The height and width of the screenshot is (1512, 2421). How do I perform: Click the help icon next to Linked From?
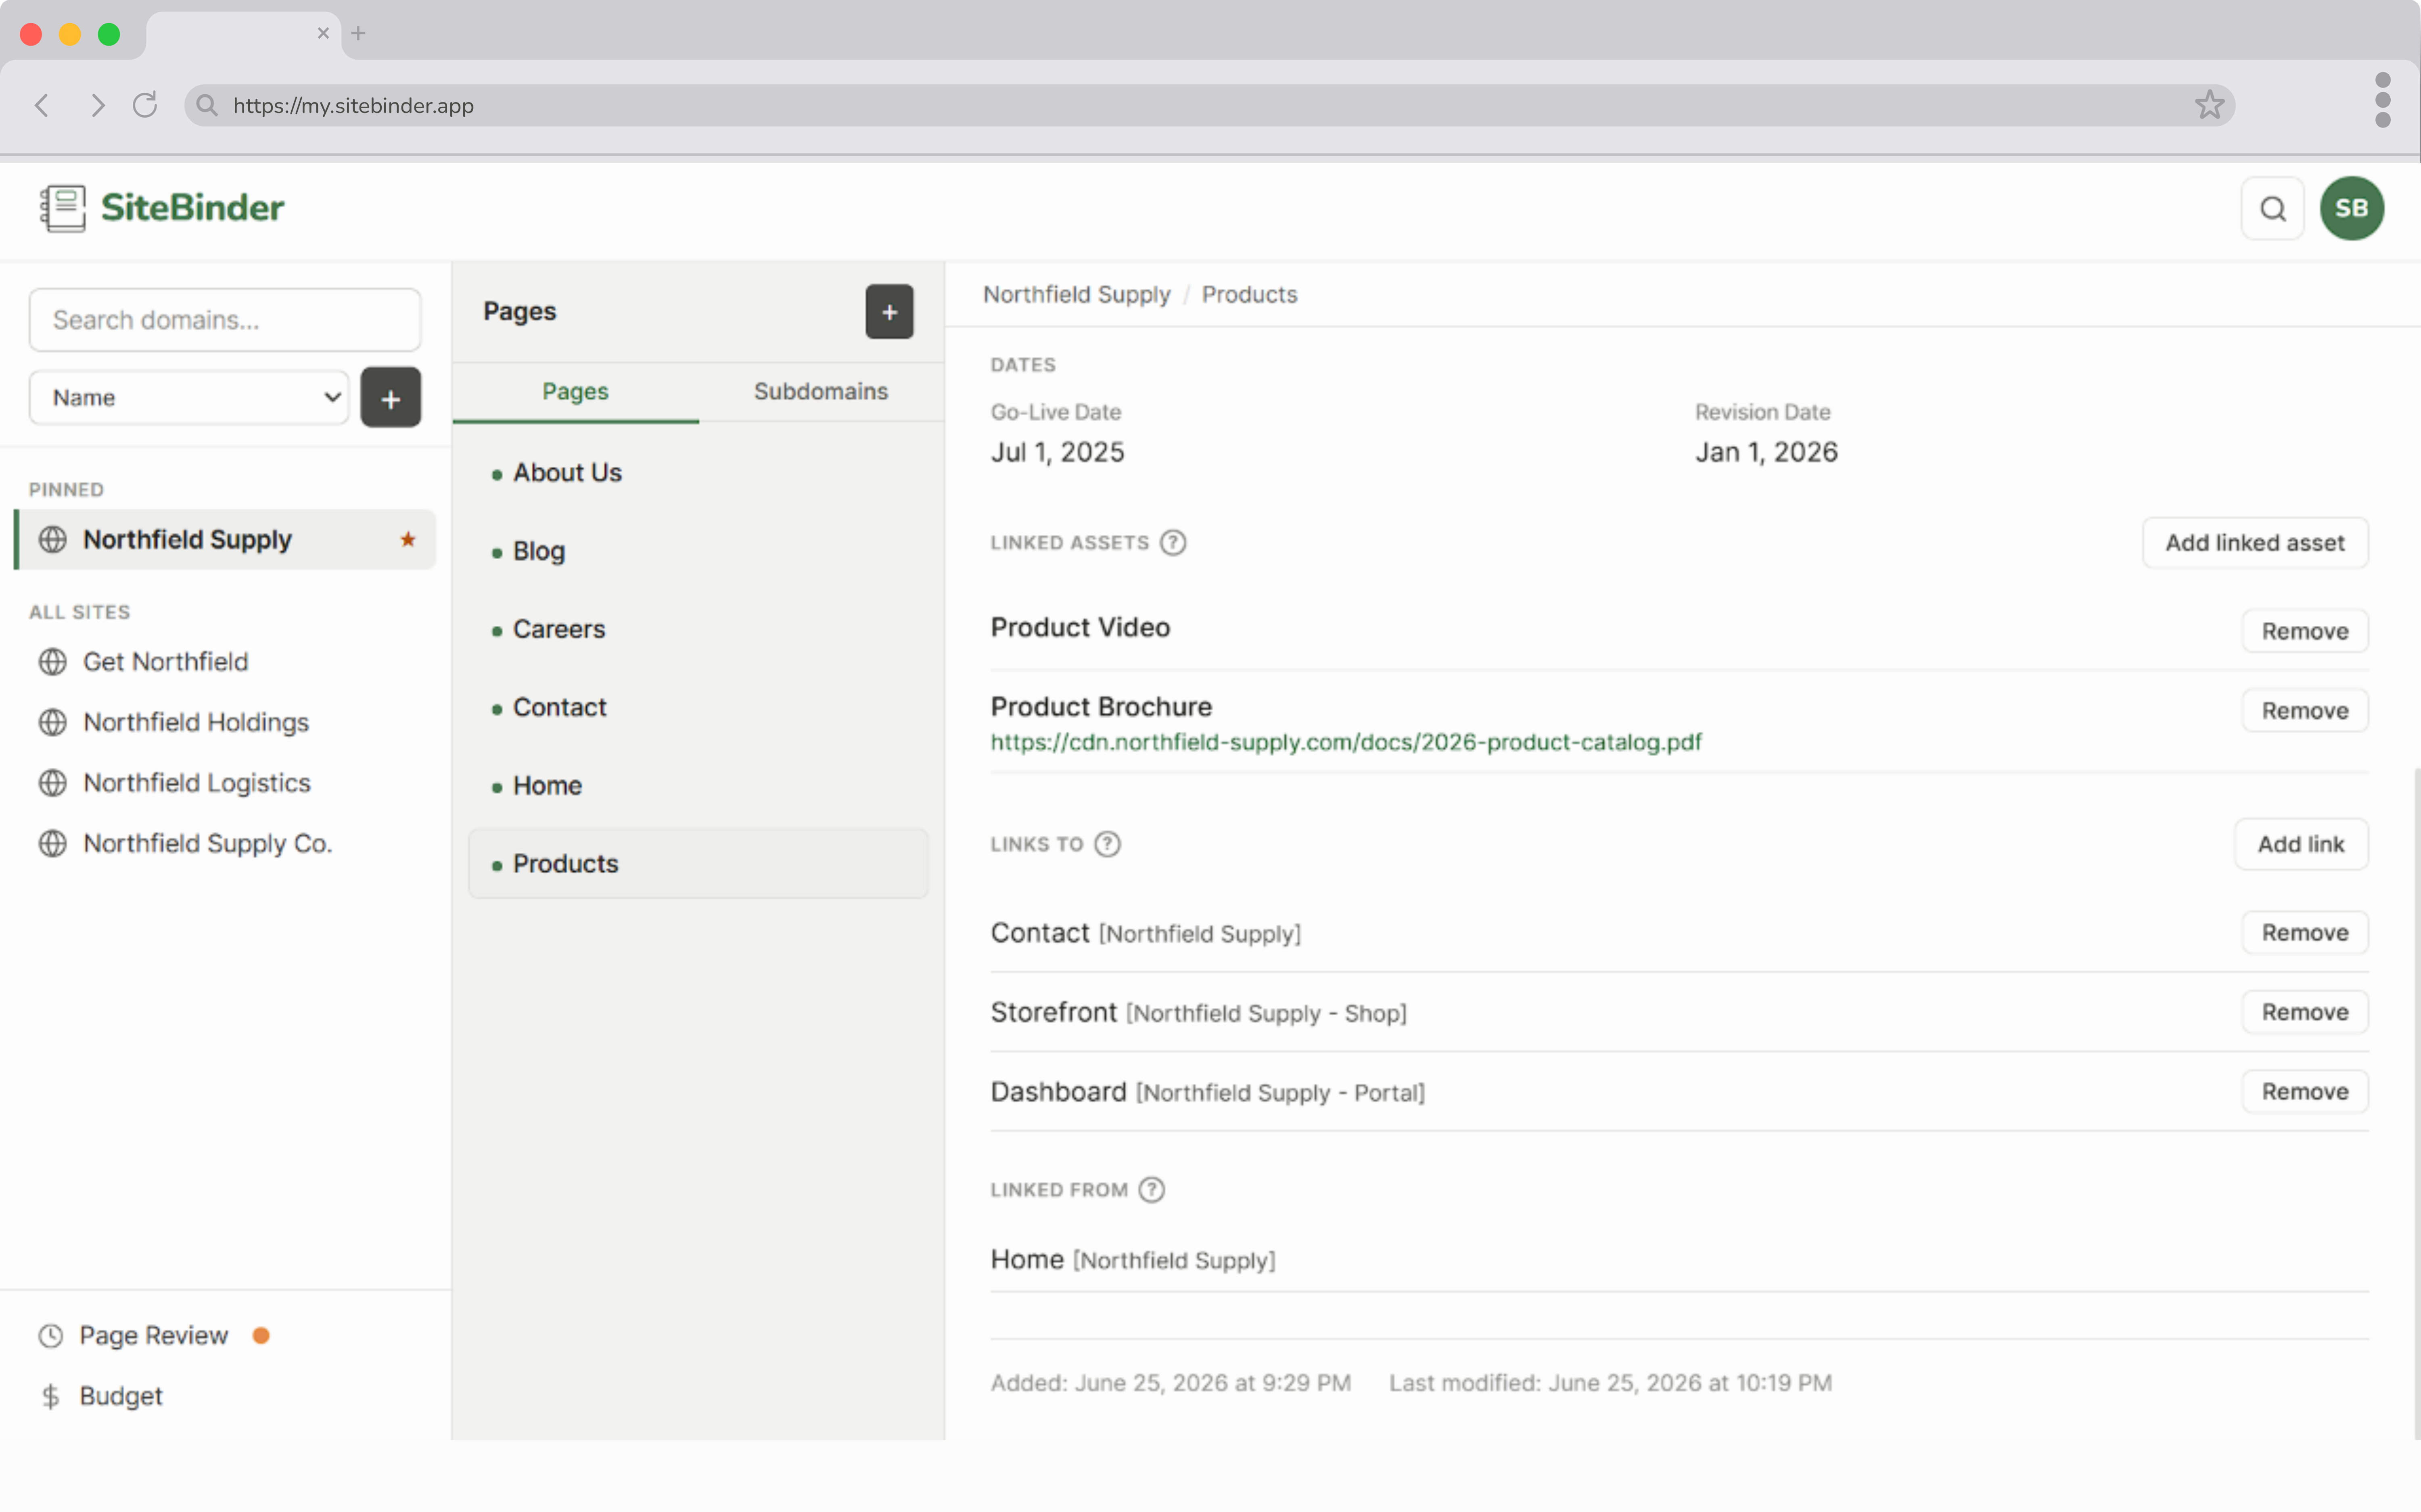tap(1152, 1190)
